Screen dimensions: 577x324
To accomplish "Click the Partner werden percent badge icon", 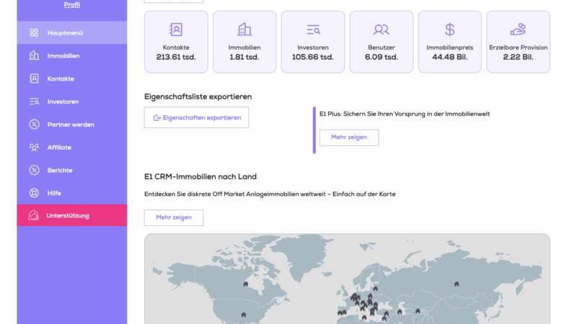I will tap(34, 125).
